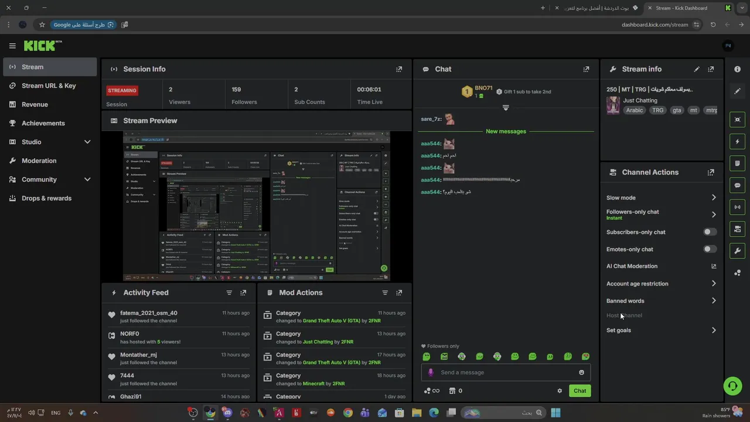Open the hamburger menu beside the Kick logo
This screenshot has width=750, height=422.
click(x=12, y=46)
